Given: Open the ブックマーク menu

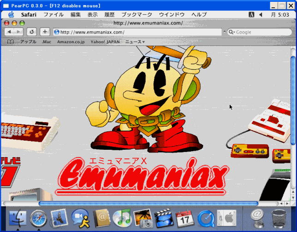Looking at the screenshot, I should tap(136, 15).
